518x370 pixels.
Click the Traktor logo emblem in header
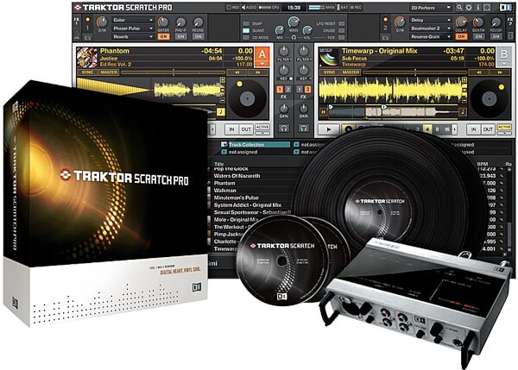[x=78, y=7]
